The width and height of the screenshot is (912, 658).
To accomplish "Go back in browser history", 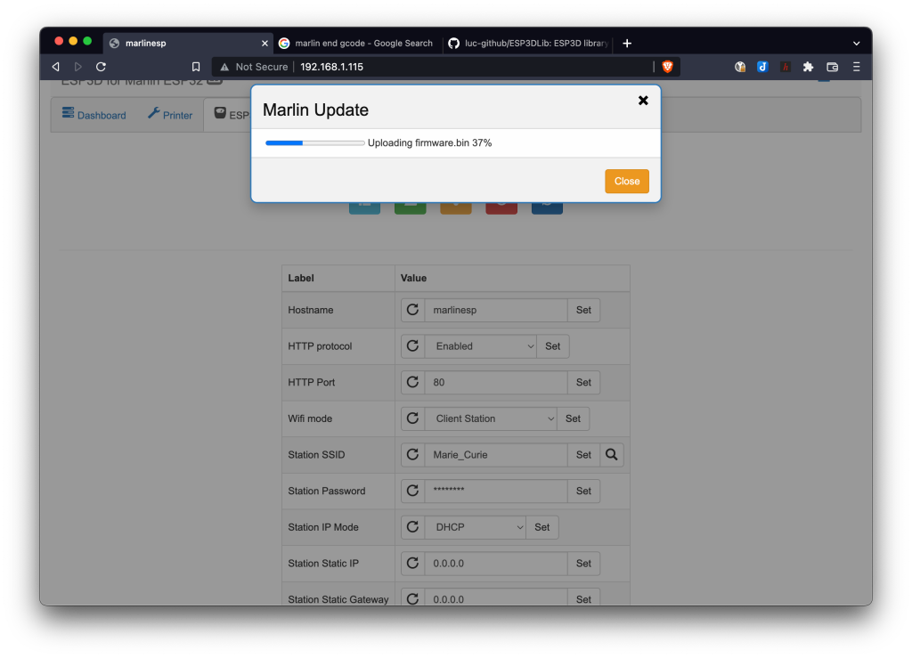I will (x=56, y=67).
